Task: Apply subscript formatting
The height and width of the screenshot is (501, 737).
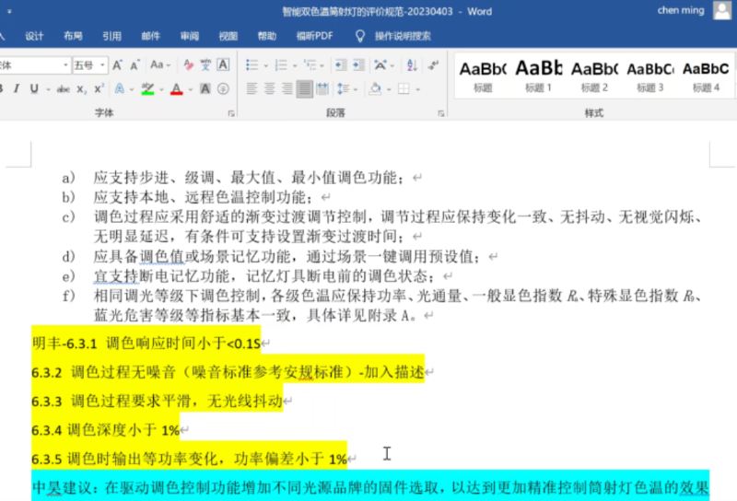Action: 81,89
